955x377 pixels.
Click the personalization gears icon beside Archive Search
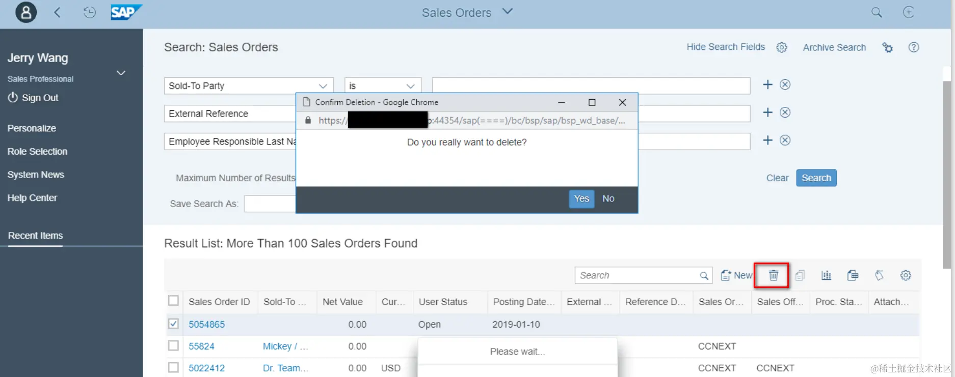coord(888,47)
